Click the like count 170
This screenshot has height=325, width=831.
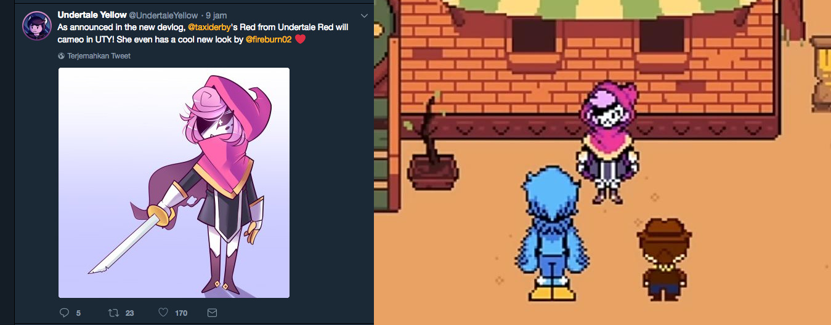[x=181, y=313]
